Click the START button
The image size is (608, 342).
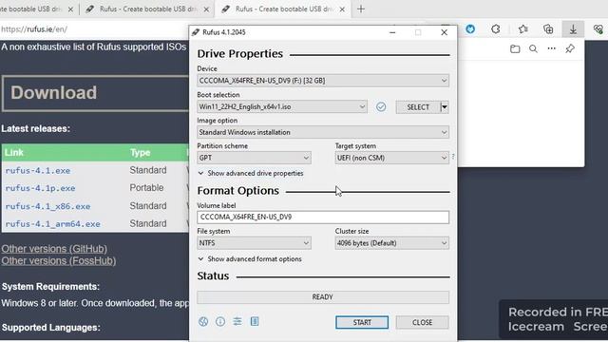click(362, 322)
